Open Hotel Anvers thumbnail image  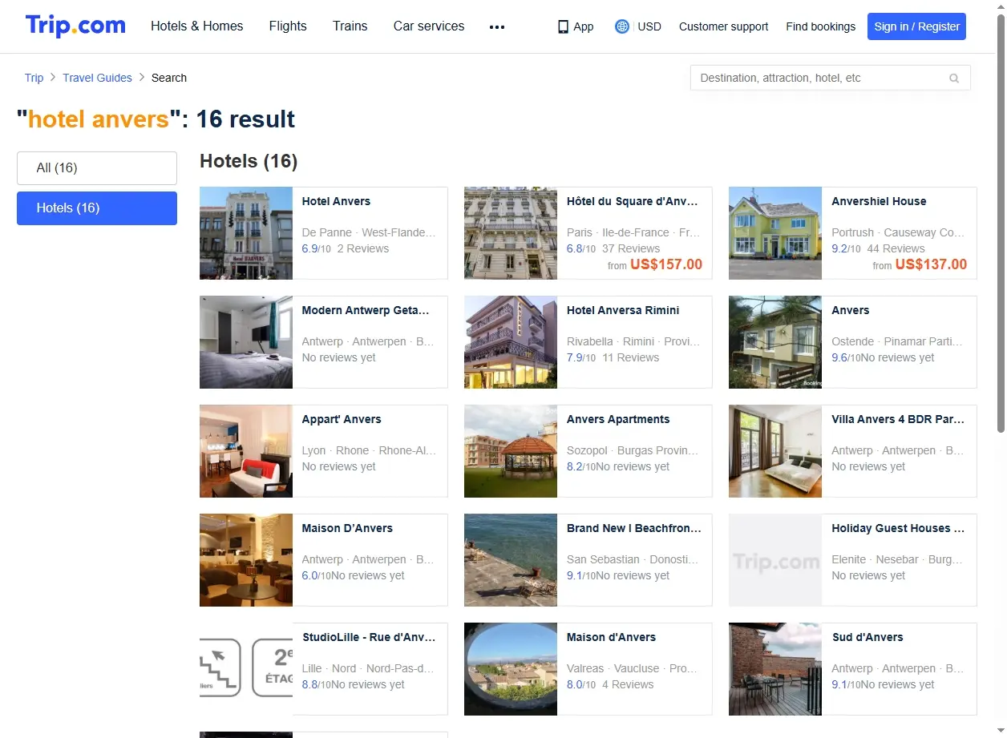coord(246,233)
